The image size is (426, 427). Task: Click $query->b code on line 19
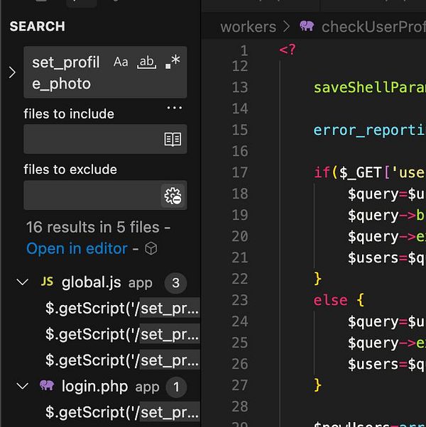[386, 216]
